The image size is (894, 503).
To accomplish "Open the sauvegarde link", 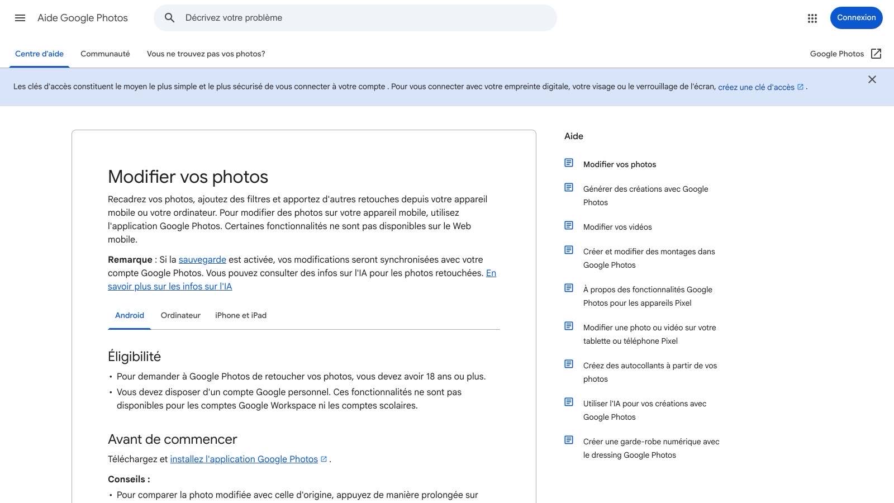I will 202,260.
